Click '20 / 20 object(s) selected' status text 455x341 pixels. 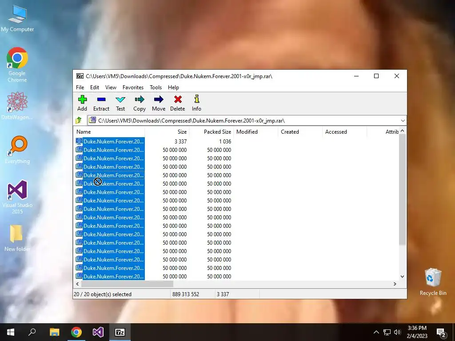(103, 294)
